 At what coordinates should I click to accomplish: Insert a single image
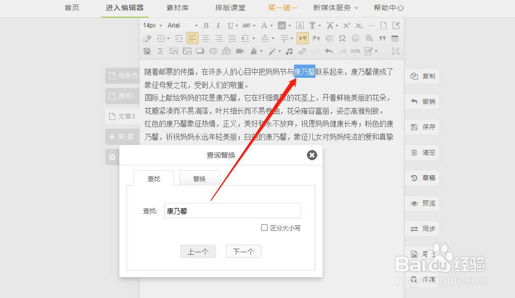(173, 51)
